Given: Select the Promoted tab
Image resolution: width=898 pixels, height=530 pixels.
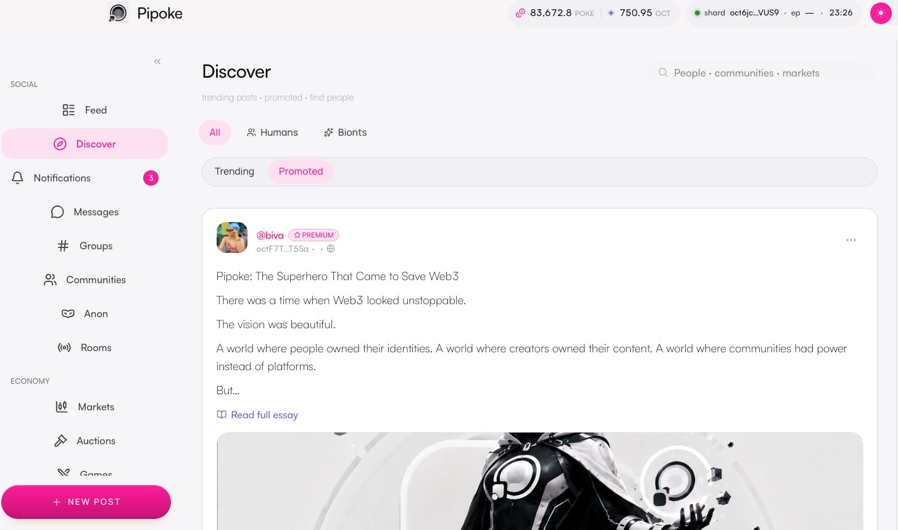Looking at the screenshot, I should [301, 172].
